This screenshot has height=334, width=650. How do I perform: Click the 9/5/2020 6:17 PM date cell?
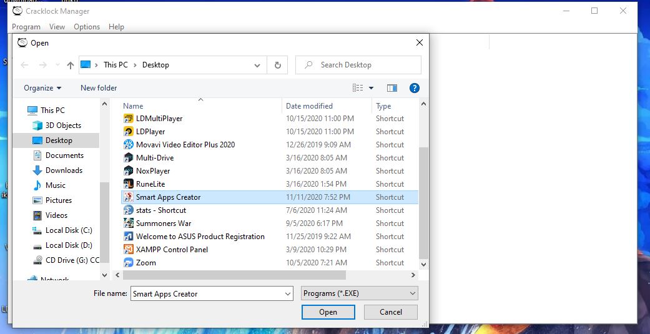click(x=314, y=223)
